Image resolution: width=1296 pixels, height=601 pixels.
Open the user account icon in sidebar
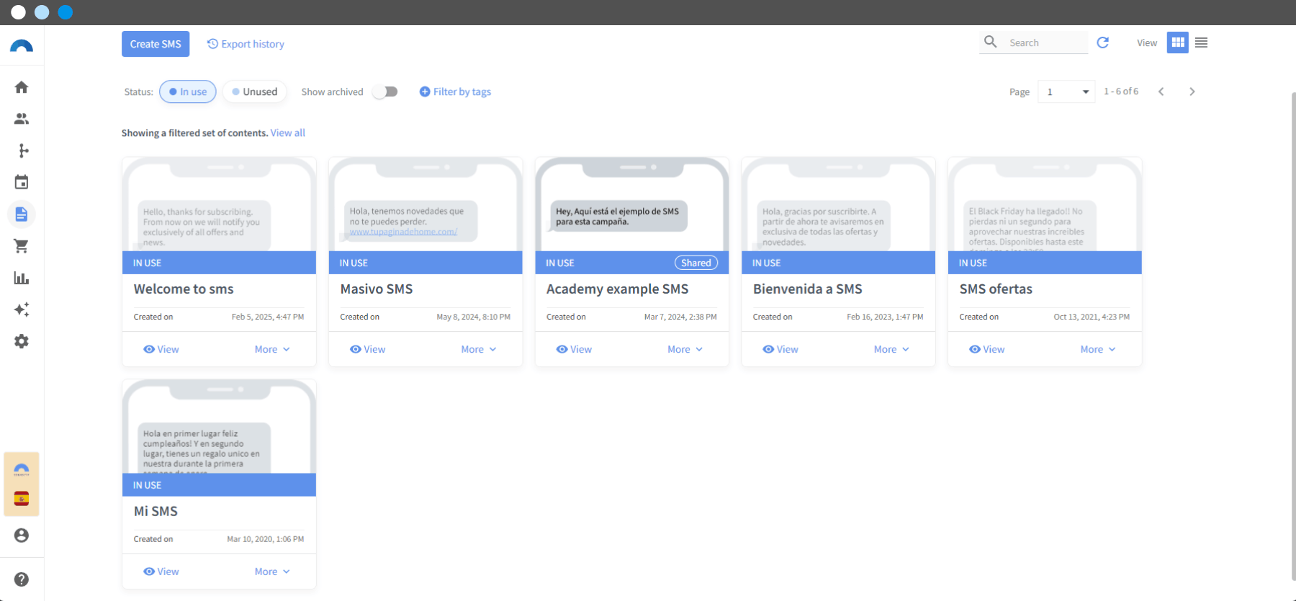22,536
